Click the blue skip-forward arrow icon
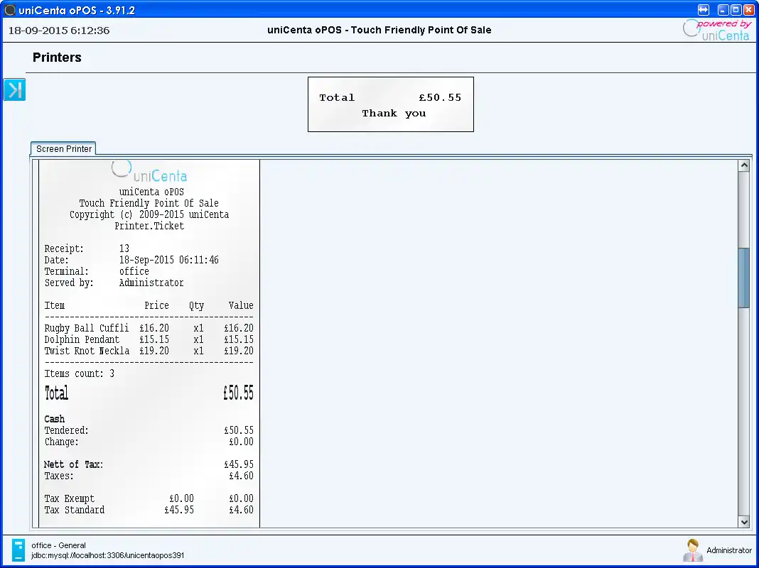Viewport: 759px width, 568px height. pos(14,89)
